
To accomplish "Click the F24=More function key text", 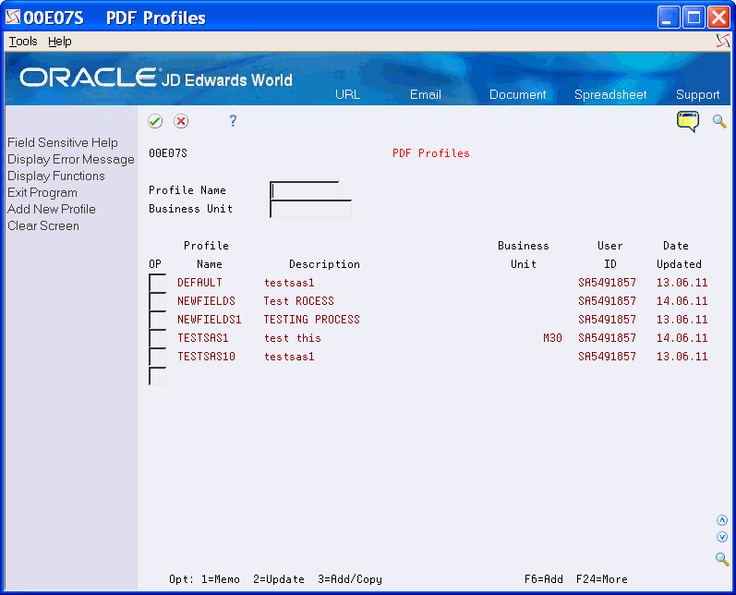I will 602,579.
